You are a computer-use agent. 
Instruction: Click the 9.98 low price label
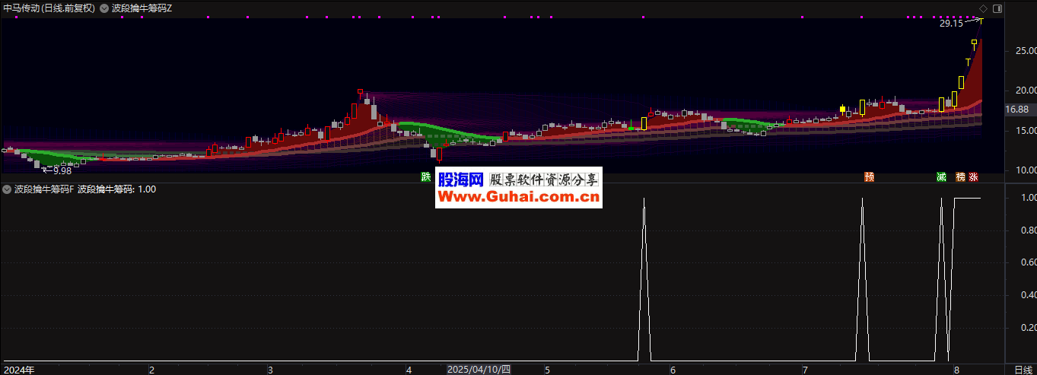pyautogui.click(x=62, y=171)
